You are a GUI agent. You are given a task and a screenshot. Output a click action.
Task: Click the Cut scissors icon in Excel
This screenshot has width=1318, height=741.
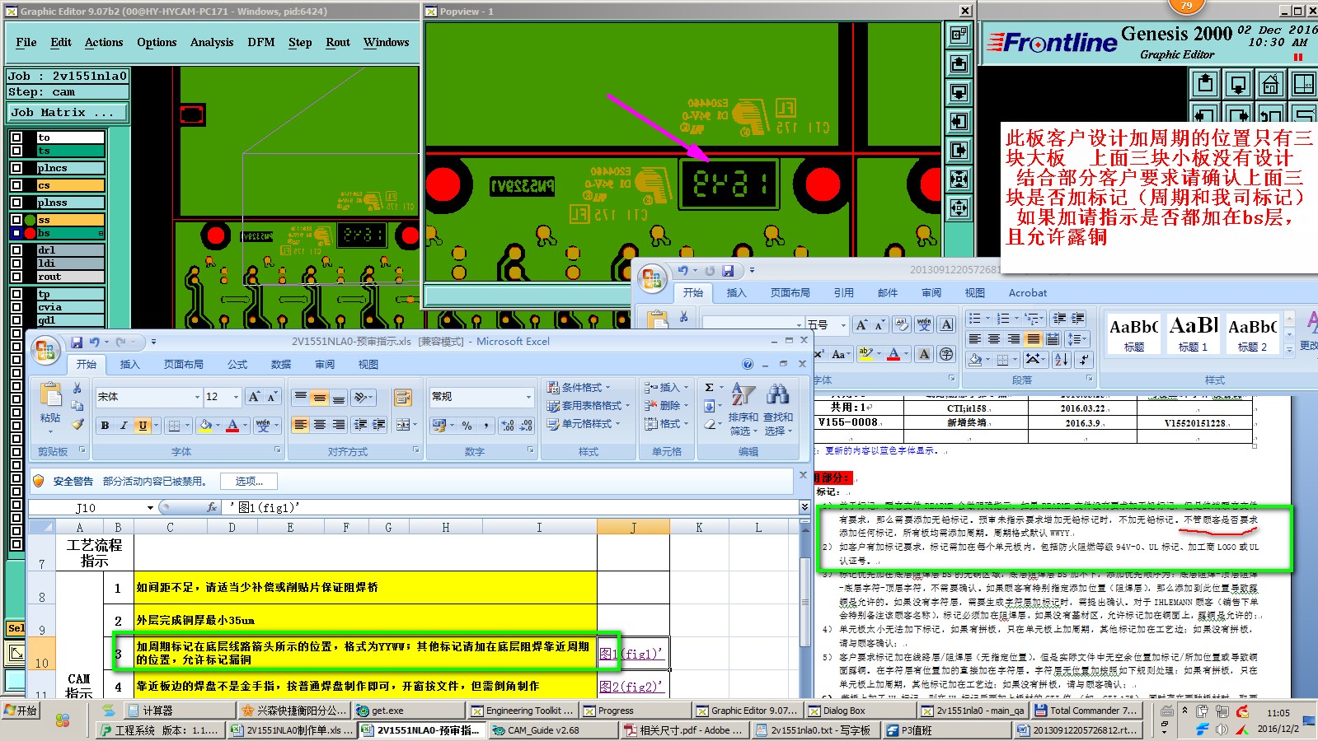(77, 388)
